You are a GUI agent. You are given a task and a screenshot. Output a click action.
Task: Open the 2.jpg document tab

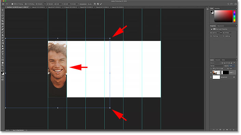pyautogui.click(x=54, y=7)
